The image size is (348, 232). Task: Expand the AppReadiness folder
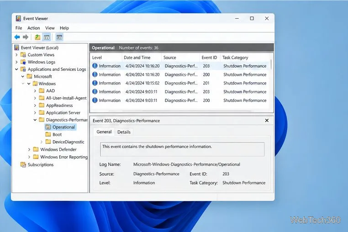(x=35, y=105)
